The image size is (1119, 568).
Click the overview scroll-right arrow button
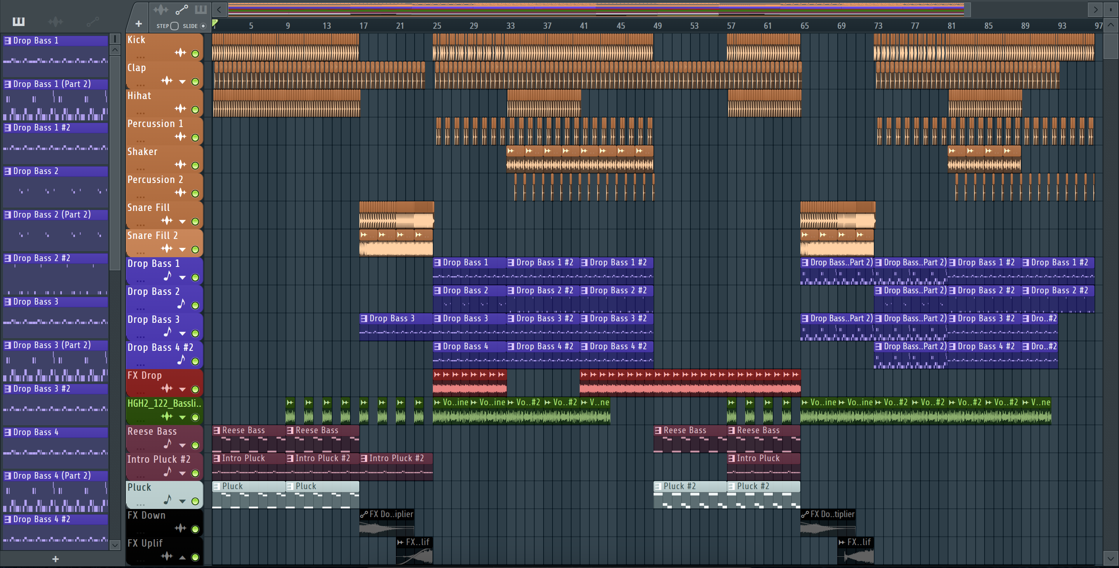pyautogui.click(x=1095, y=9)
